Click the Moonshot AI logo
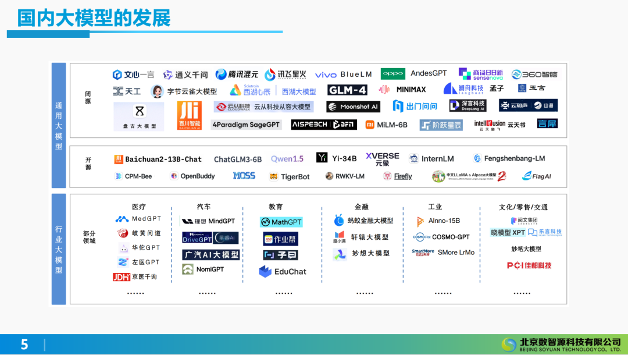Viewport: 628px width, 355px height. [x=354, y=106]
